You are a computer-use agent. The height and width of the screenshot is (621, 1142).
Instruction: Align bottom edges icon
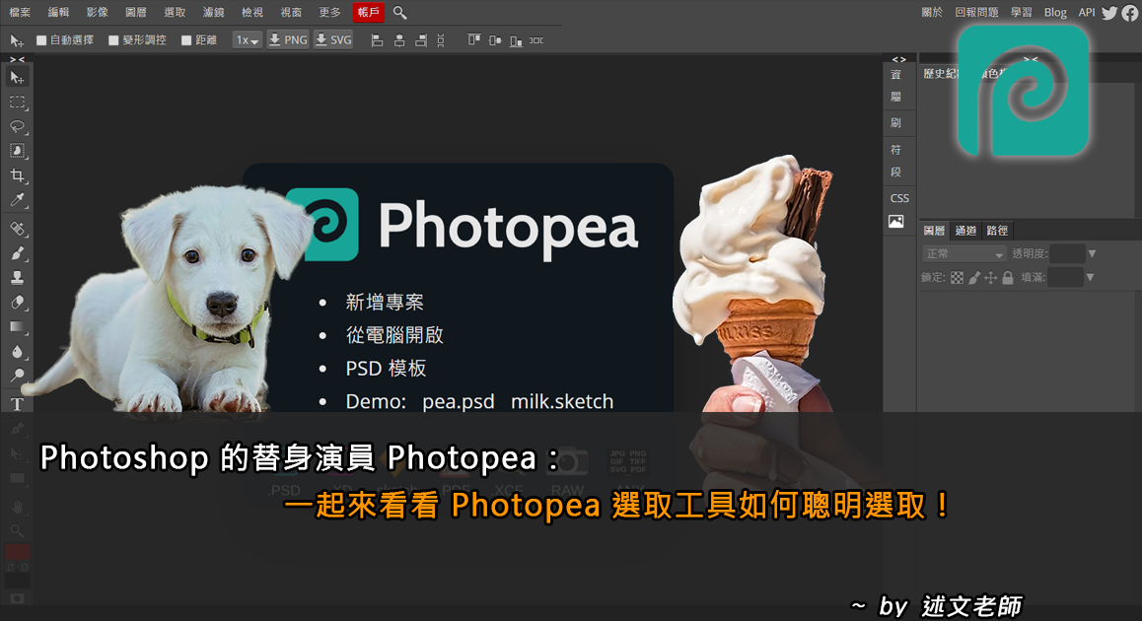516,40
